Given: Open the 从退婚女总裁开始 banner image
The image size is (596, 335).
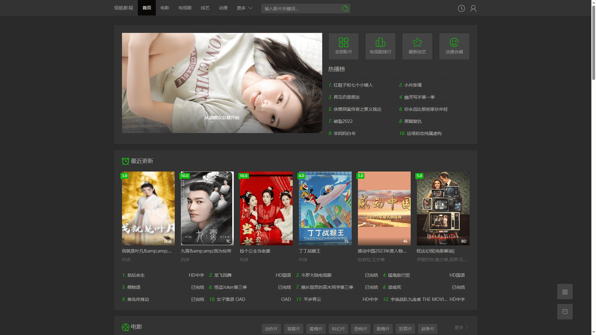Looking at the screenshot, I should [x=222, y=83].
